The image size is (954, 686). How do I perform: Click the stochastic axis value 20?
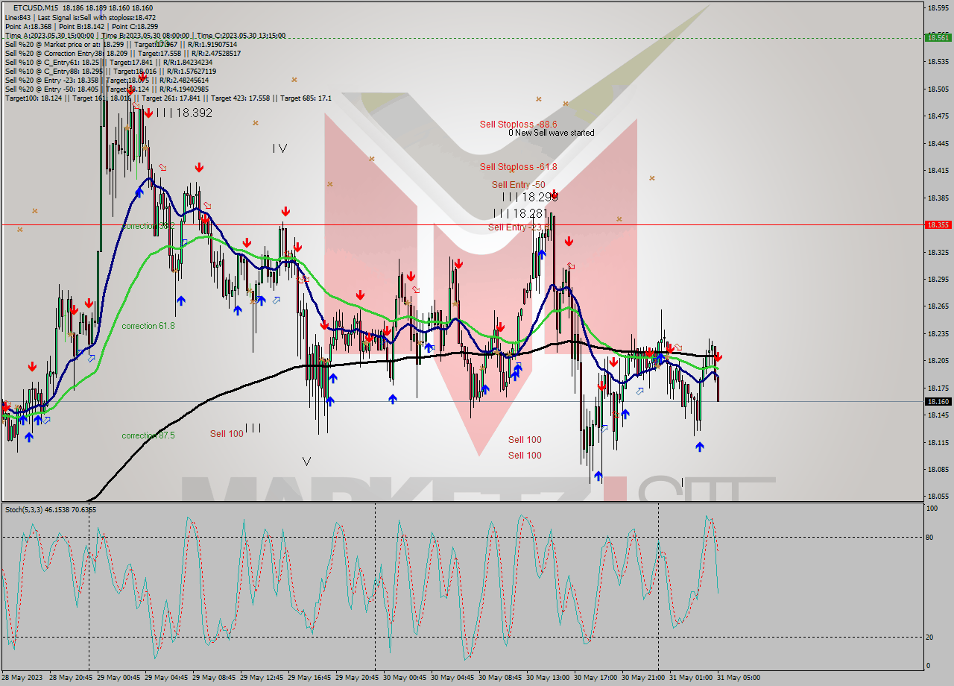tap(930, 637)
